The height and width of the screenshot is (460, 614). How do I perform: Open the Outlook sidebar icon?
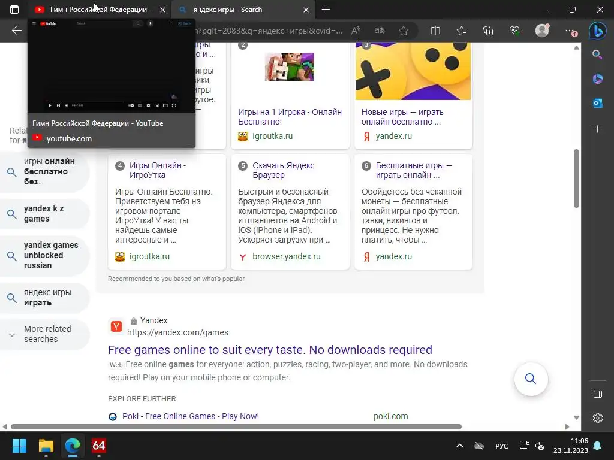click(x=598, y=103)
